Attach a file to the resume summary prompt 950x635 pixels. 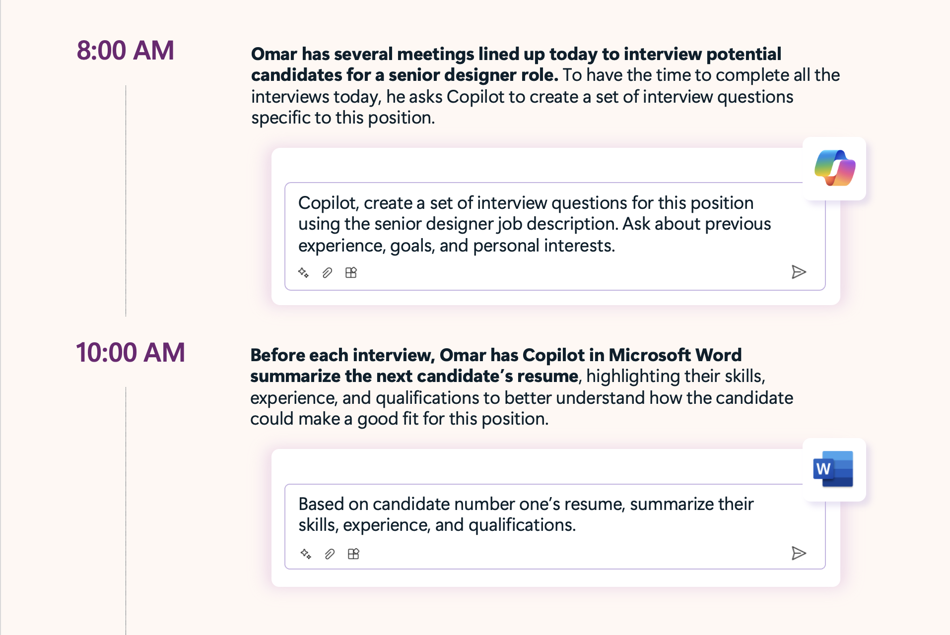[330, 554]
